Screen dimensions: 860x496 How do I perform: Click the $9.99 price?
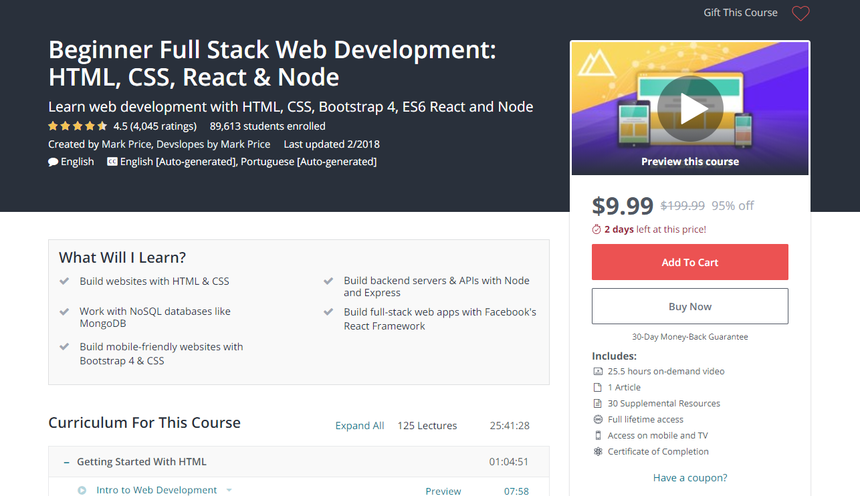(623, 206)
